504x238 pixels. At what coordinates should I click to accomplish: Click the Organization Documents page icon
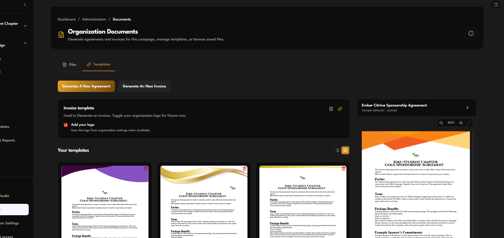pos(61,35)
